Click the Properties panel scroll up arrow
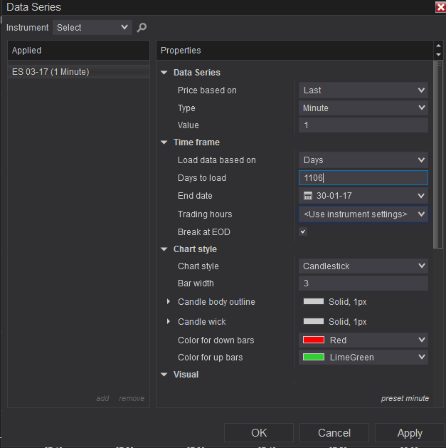 438,46
